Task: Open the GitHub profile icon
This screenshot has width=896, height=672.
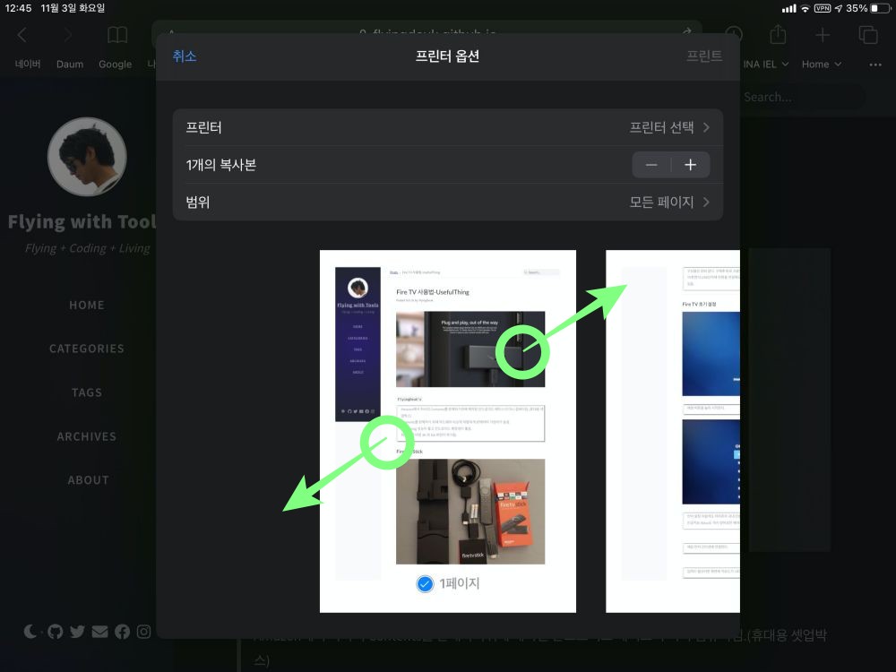Action: [55, 631]
